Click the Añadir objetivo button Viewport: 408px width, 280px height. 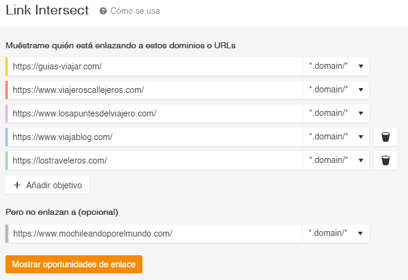[47, 185]
